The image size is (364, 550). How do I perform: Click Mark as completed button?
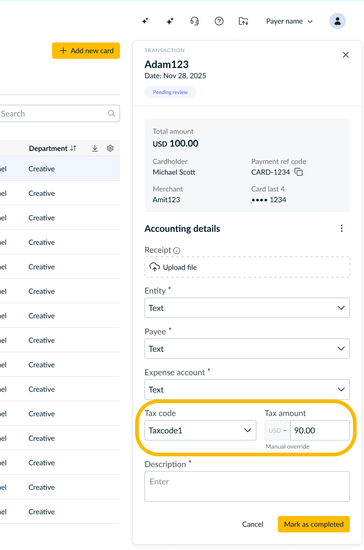tap(314, 524)
